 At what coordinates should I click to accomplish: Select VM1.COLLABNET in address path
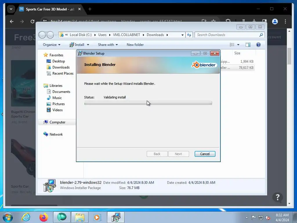(x=126, y=35)
